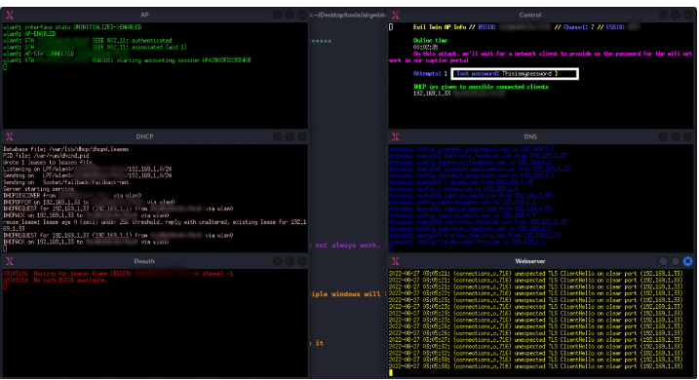The height and width of the screenshot is (380, 699).
Task: Minimize the DNS window
Action: (663, 136)
